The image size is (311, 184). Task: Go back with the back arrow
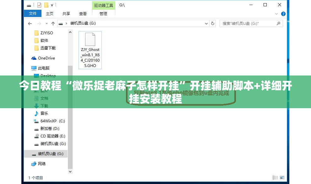point(30,24)
